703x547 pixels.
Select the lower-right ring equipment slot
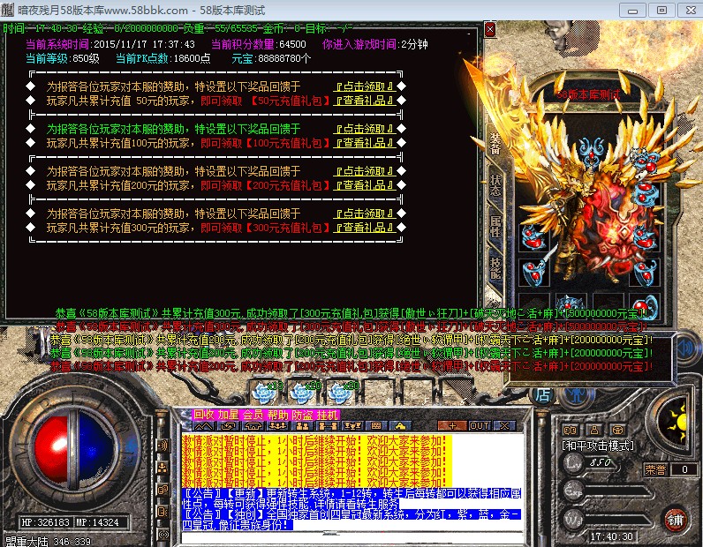644,273
